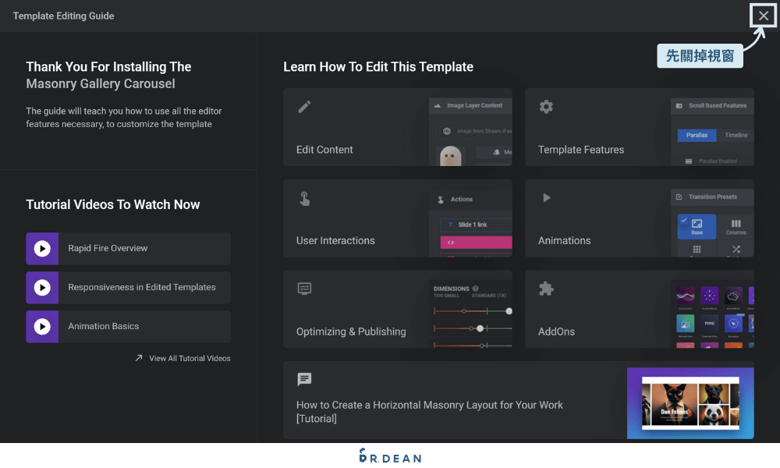The height and width of the screenshot is (468, 780).
Task: Click the Dr.Dean logo at the bottom
Action: (390, 456)
